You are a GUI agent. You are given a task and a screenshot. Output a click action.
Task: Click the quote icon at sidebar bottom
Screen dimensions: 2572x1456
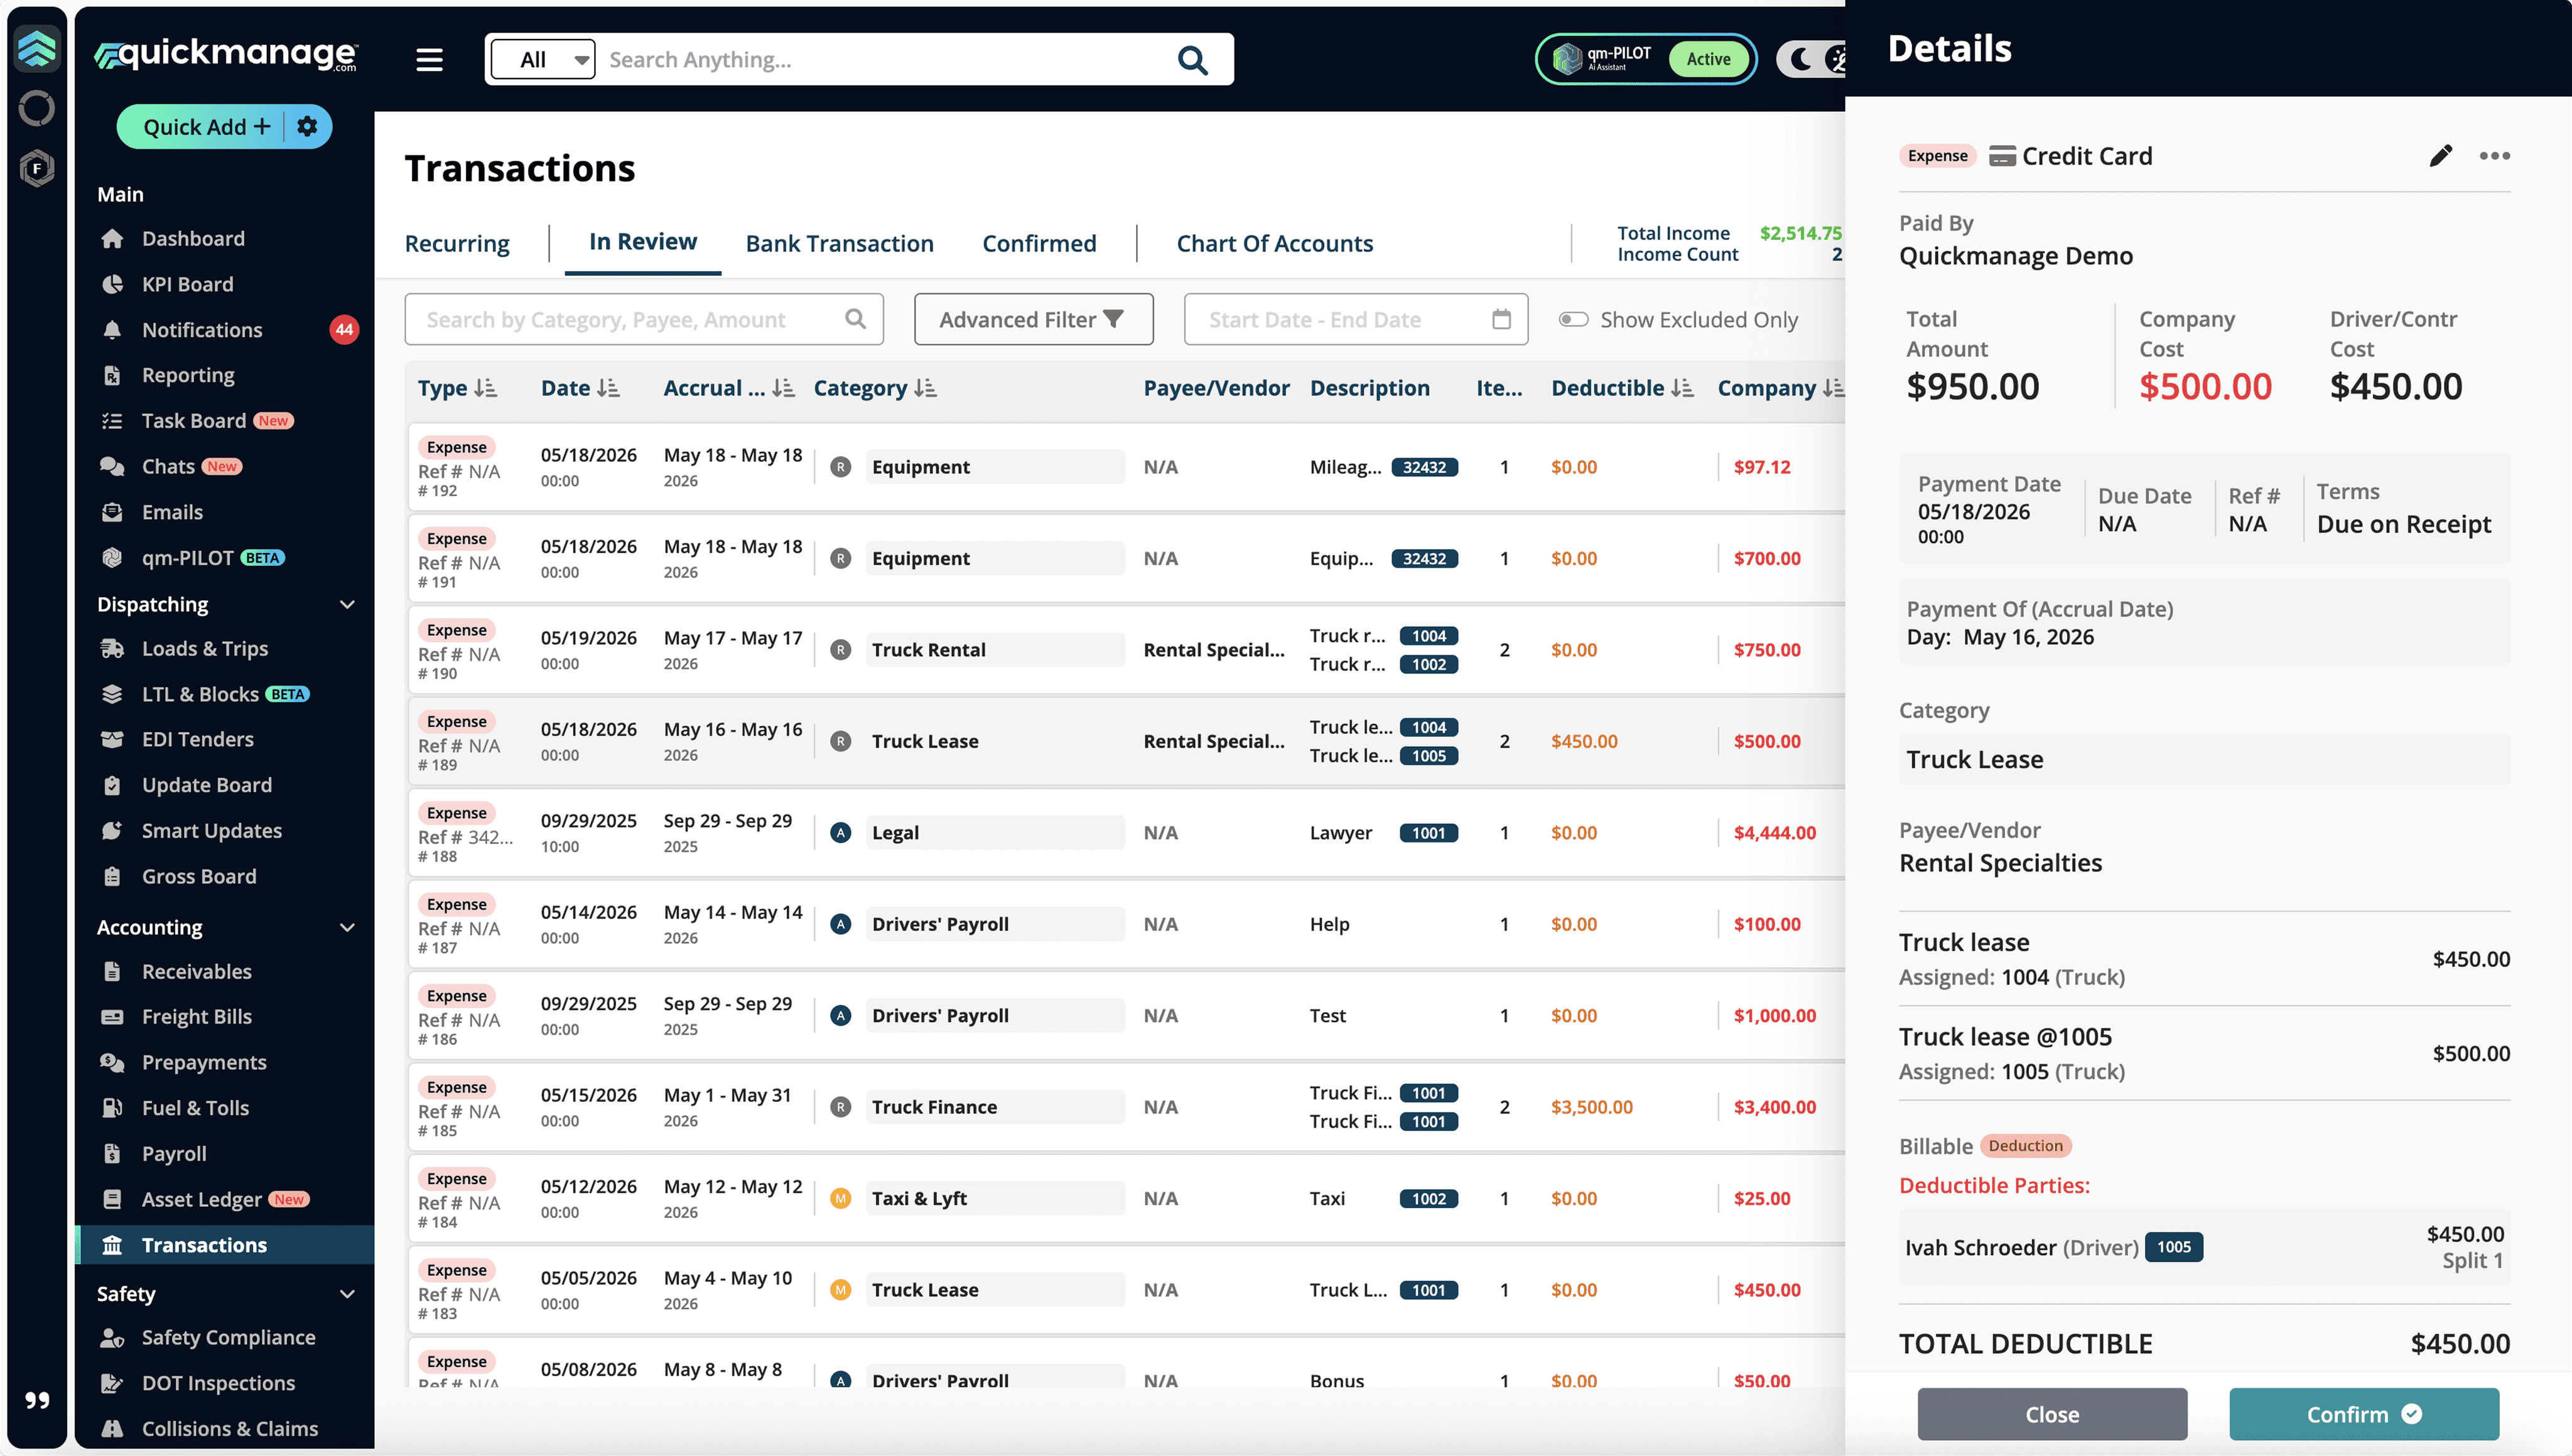point(37,1400)
